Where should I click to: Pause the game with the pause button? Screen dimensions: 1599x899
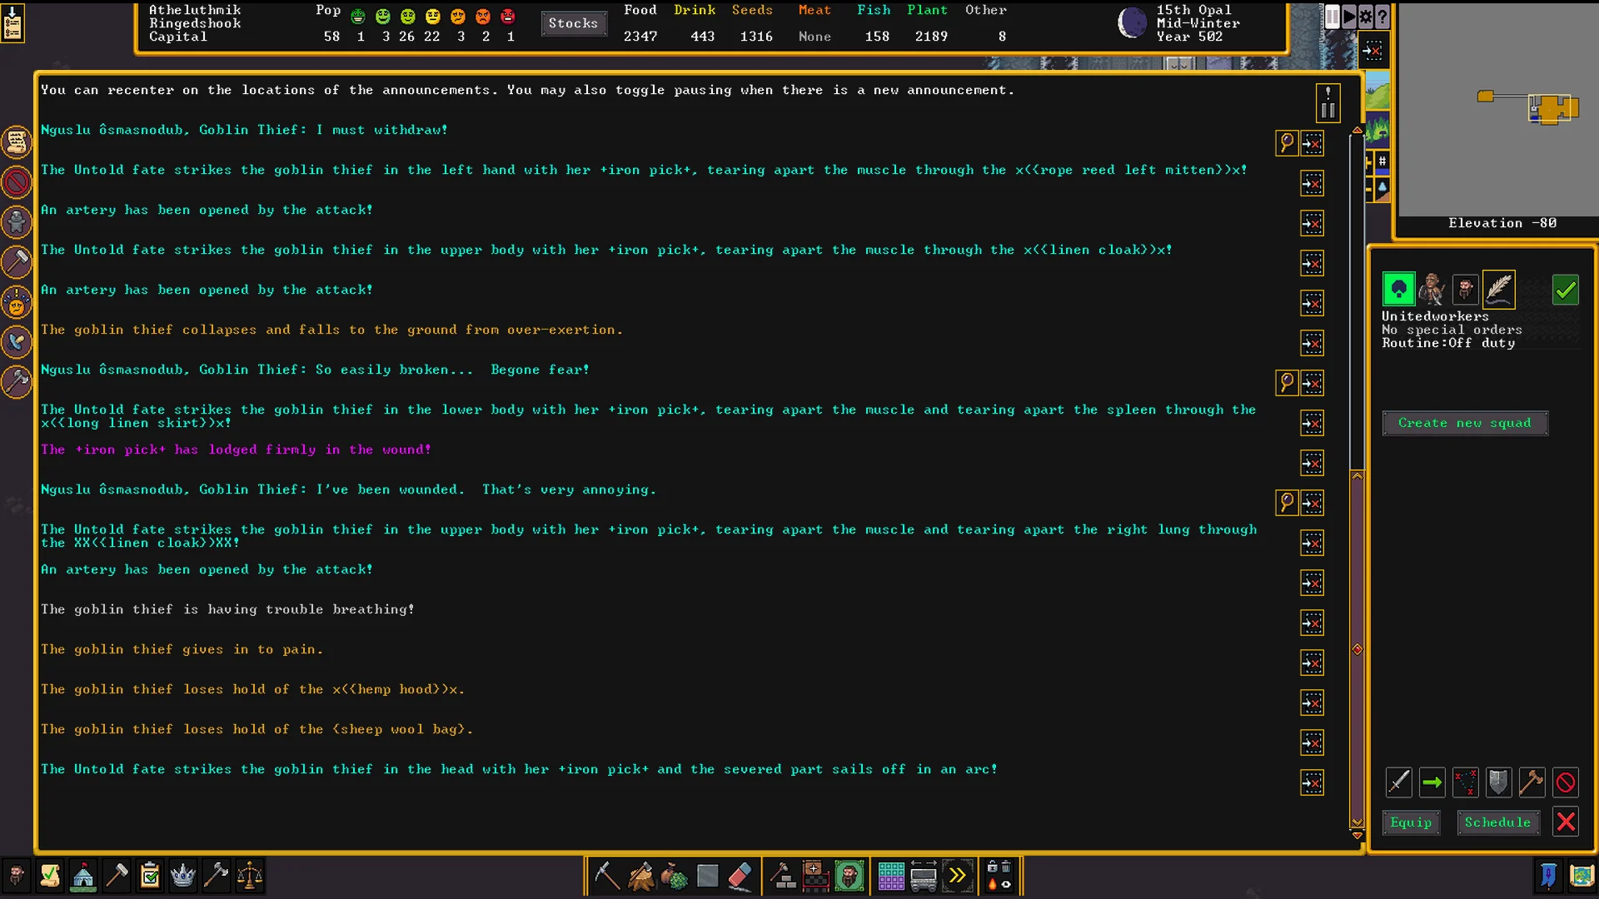coord(1332,17)
